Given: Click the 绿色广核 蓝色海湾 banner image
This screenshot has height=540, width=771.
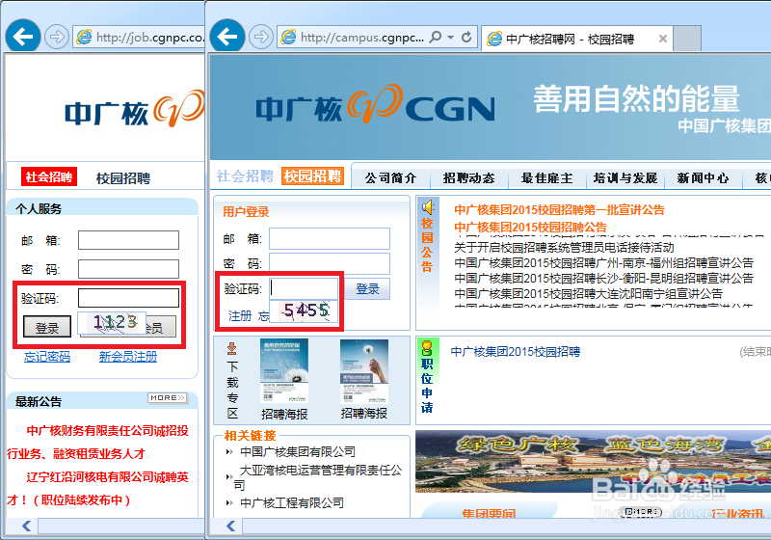Looking at the screenshot, I should [x=593, y=461].
